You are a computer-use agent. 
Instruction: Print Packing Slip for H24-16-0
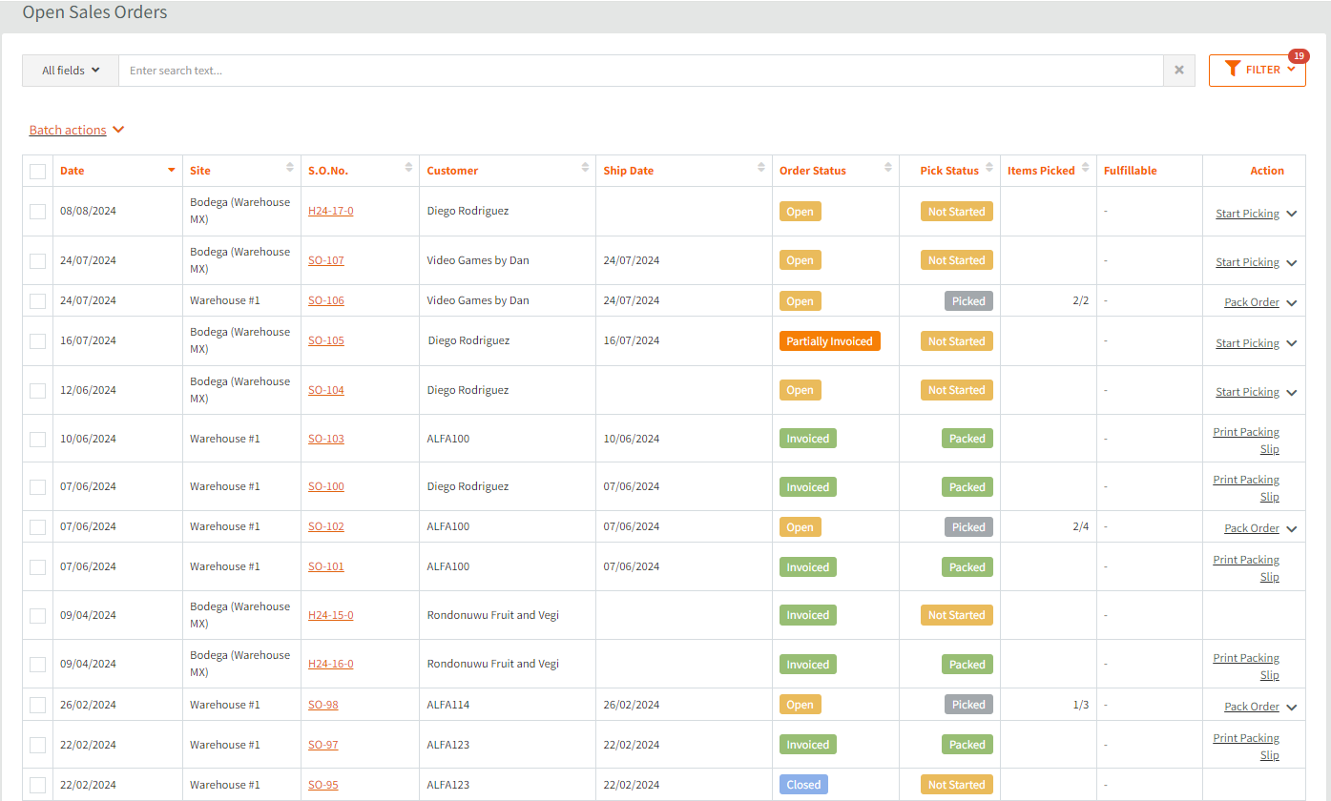pos(1246,667)
